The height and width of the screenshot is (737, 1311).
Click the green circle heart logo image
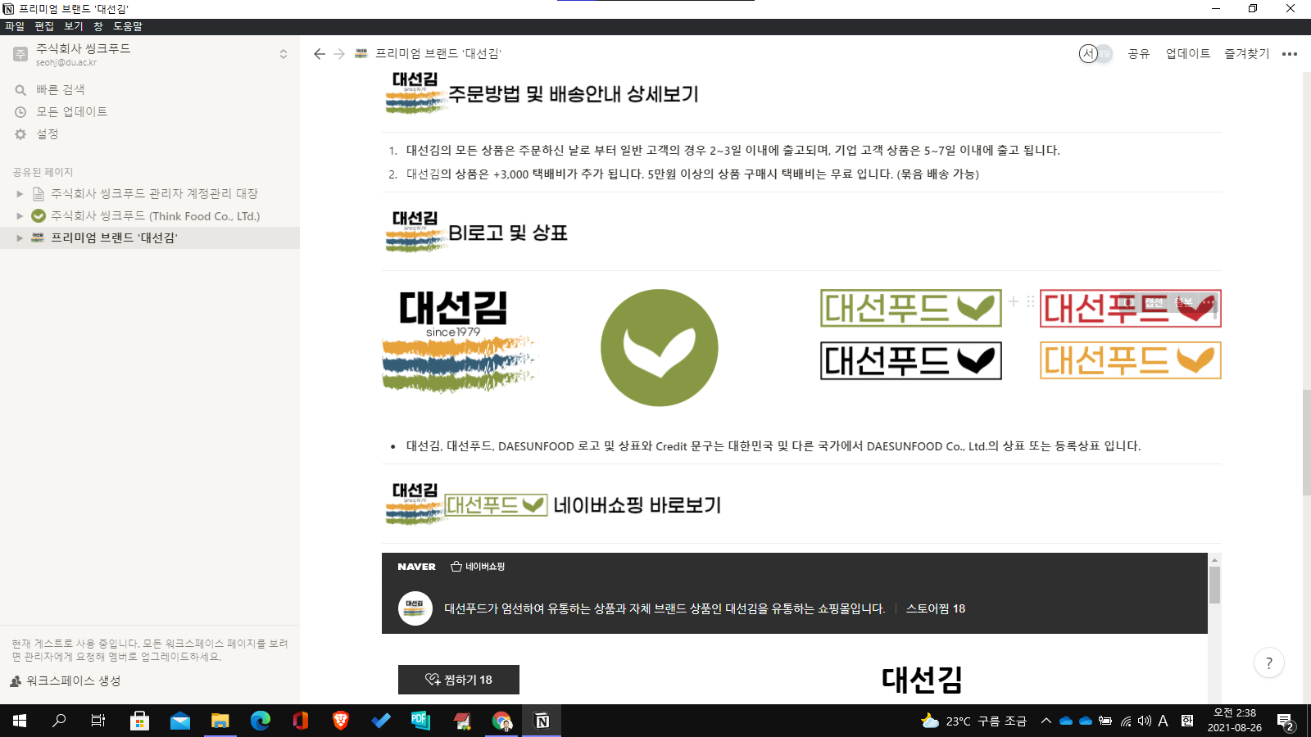click(660, 347)
